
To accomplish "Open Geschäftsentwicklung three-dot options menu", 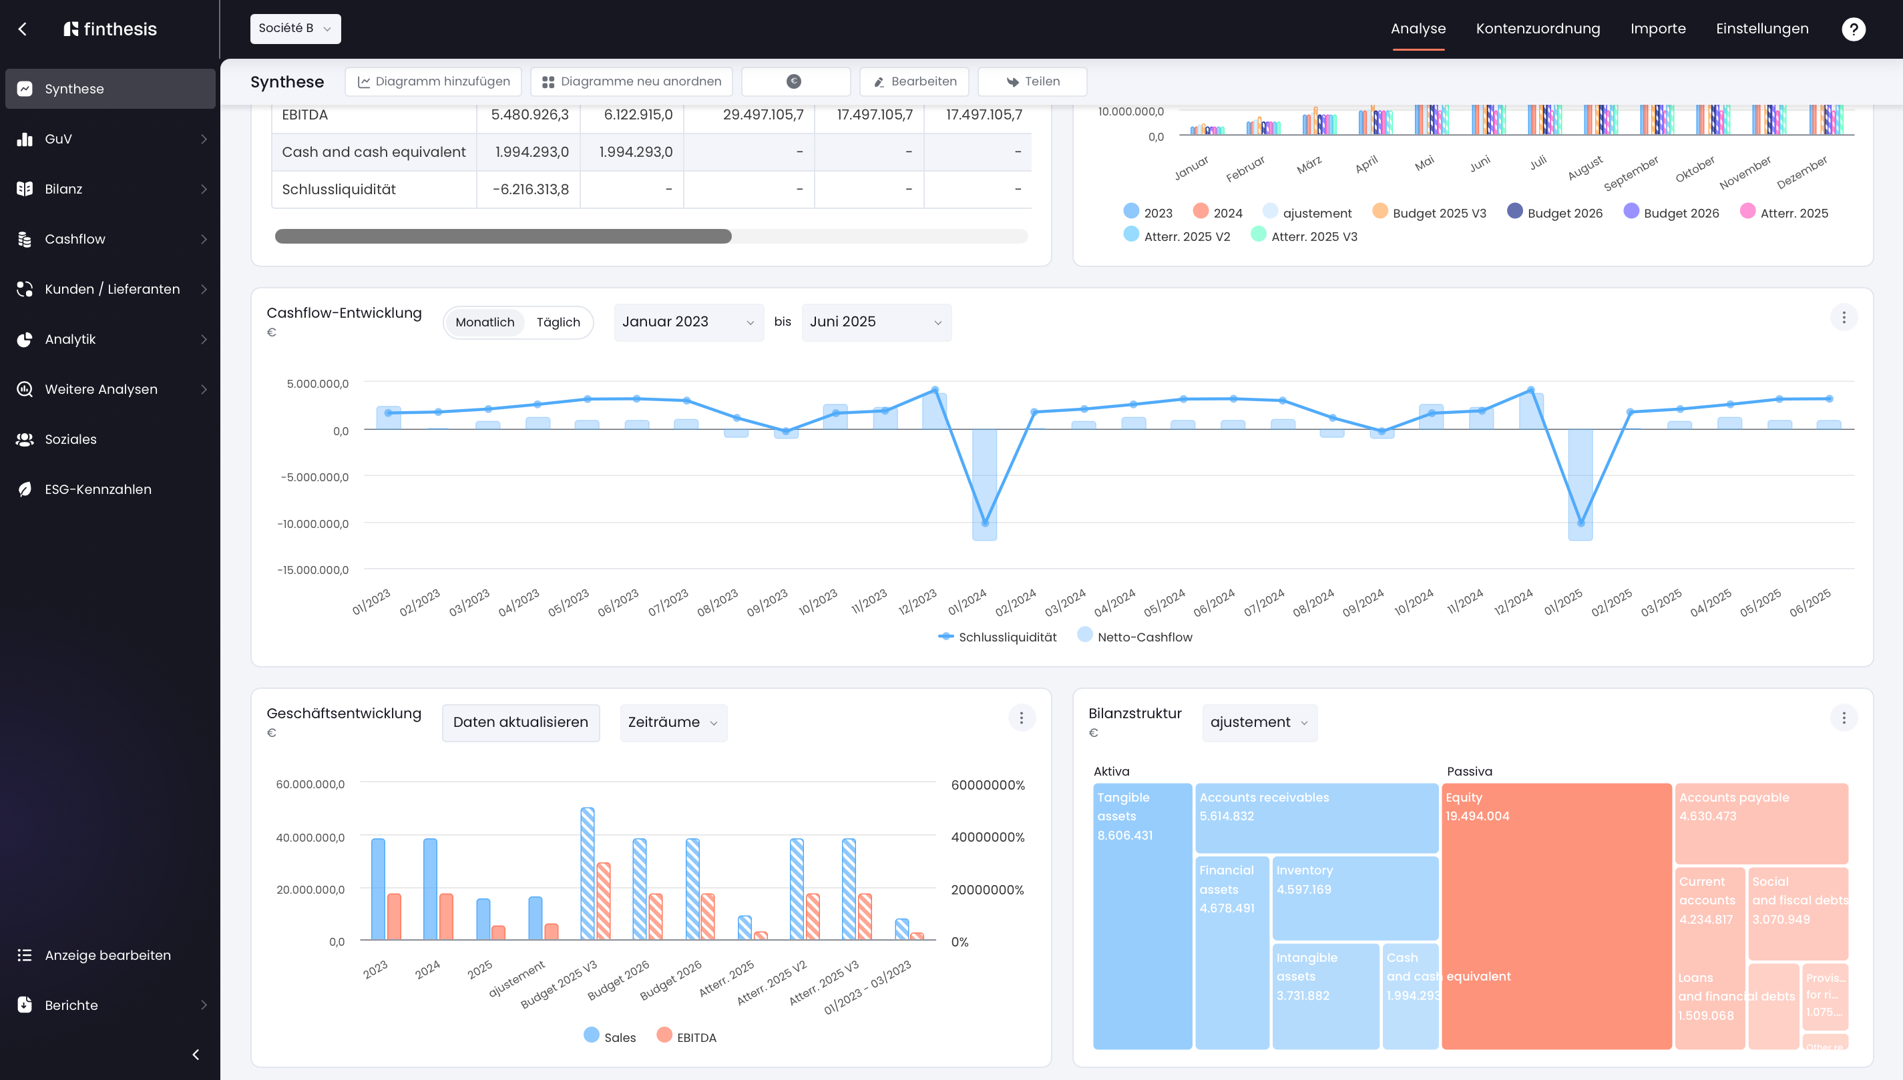I will [x=1022, y=718].
